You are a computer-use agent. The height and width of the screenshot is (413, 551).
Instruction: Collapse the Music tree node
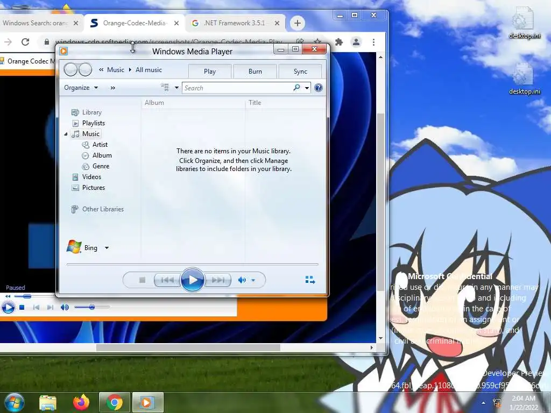click(66, 134)
